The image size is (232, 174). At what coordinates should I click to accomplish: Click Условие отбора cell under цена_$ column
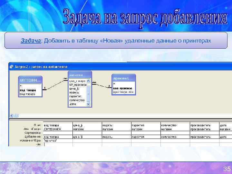click(87, 141)
